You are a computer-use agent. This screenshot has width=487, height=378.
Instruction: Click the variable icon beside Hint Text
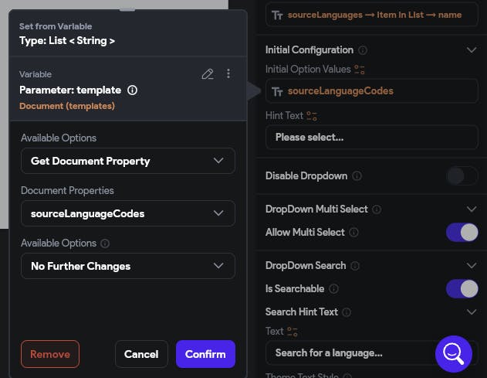click(x=312, y=116)
